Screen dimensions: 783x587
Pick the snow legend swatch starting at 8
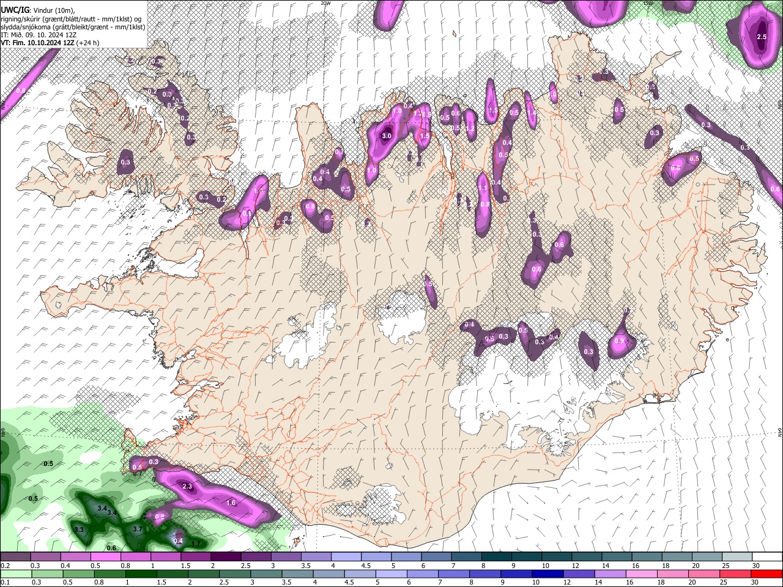[497, 557]
